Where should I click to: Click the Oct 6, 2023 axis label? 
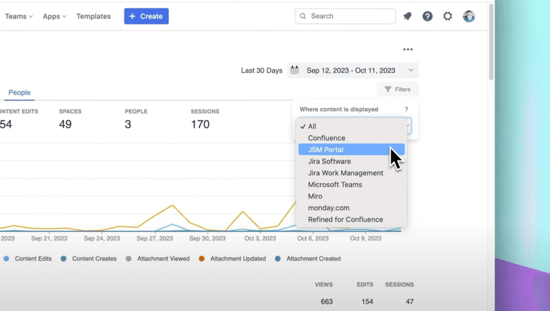313,239
